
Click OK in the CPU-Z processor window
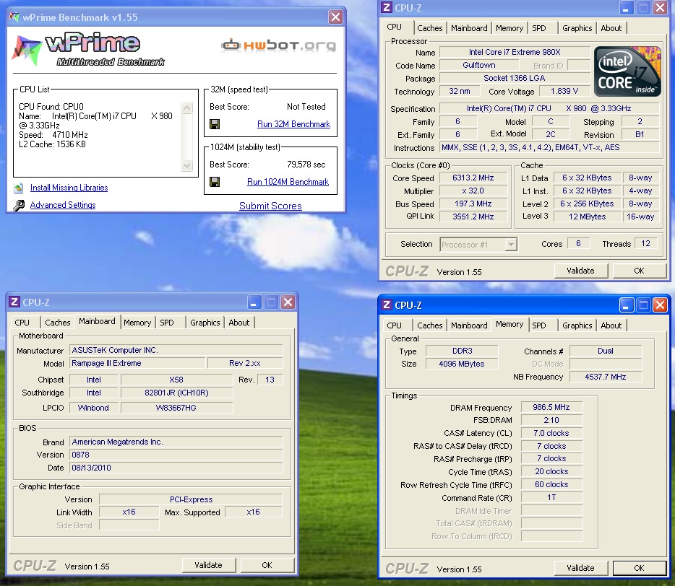pyautogui.click(x=639, y=271)
